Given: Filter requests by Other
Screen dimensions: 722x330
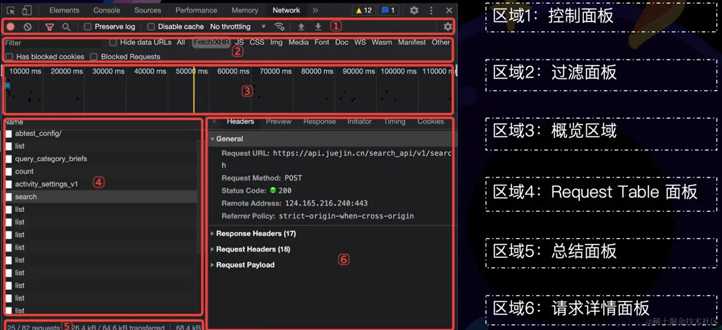Looking at the screenshot, I should point(441,42).
